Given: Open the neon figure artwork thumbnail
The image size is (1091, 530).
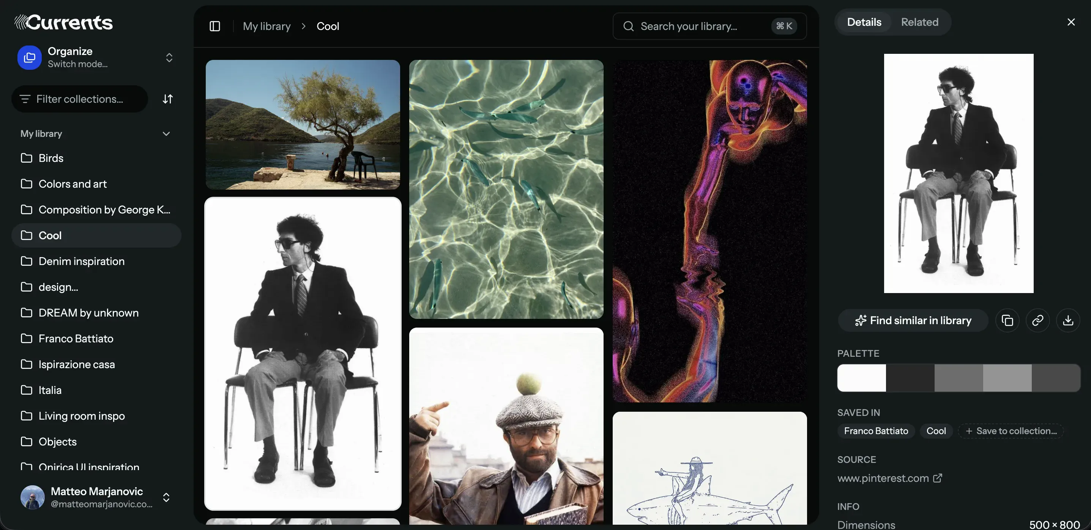Looking at the screenshot, I should (709, 231).
